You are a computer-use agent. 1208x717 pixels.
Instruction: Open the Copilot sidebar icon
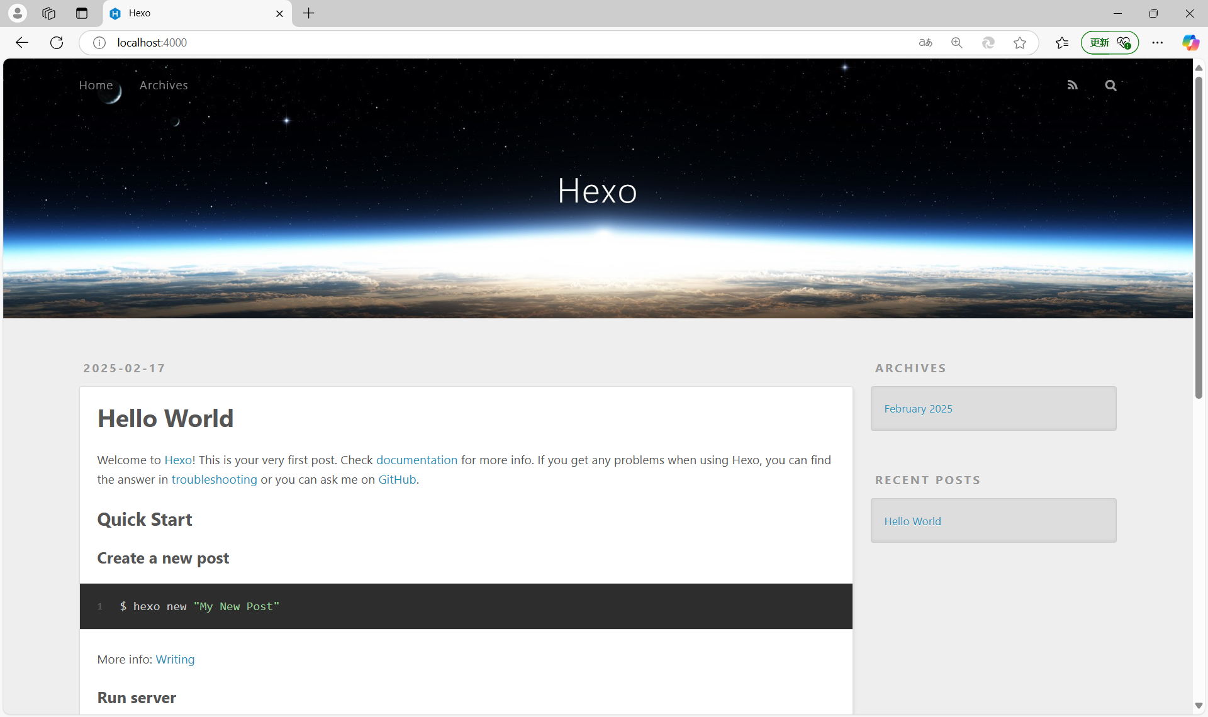pyautogui.click(x=1190, y=43)
